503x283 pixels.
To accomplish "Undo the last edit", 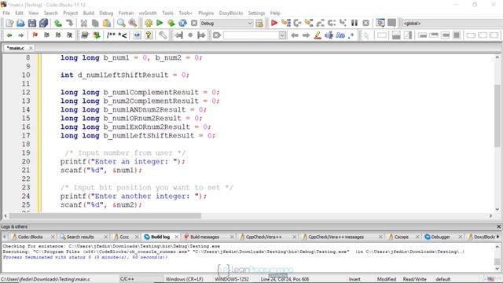I will [58, 23].
